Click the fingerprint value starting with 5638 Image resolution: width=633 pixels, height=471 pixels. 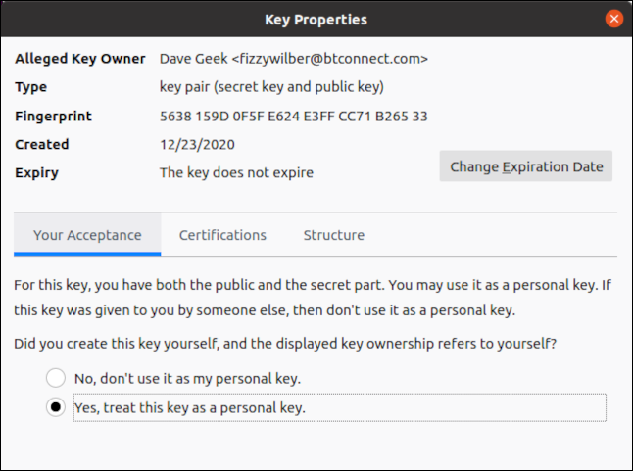[293, 117]
